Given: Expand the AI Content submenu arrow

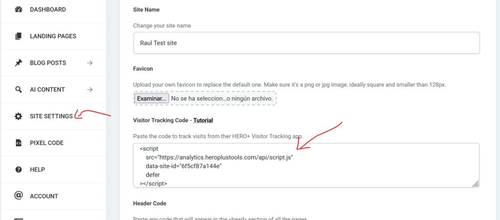Looking at the screenshot, I should coord(90,89).
